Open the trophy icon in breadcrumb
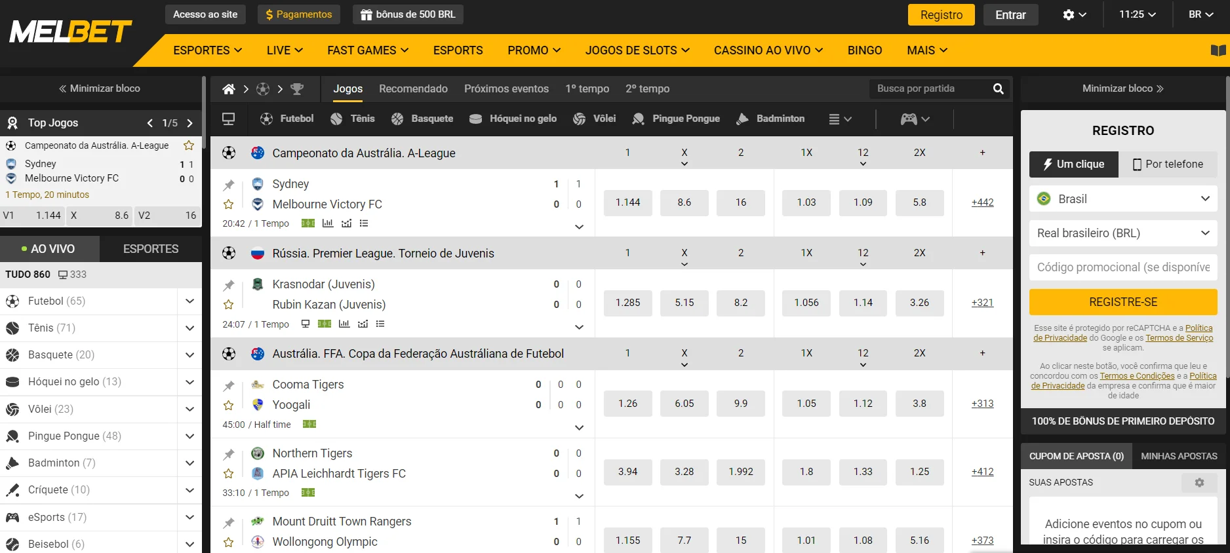Screen dimensions: 1230x553 (x=297, y=89)
